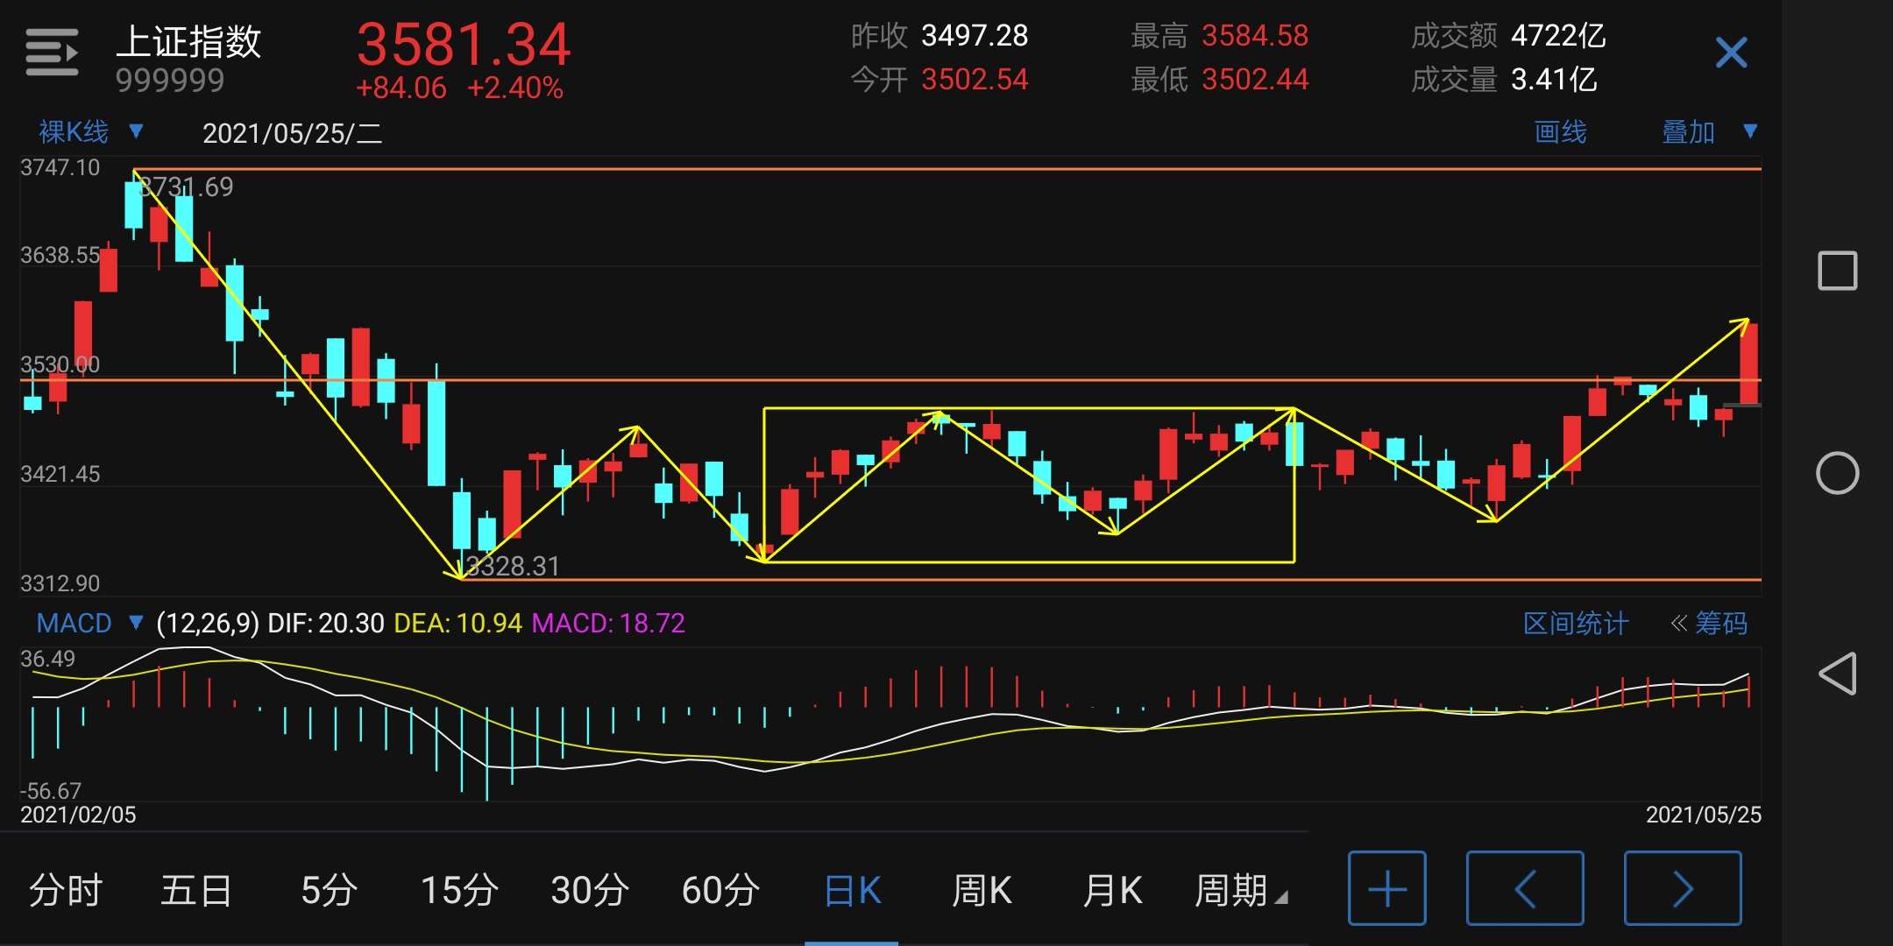
Task: Tap the Android recent apps square button
Action: 1837,271
